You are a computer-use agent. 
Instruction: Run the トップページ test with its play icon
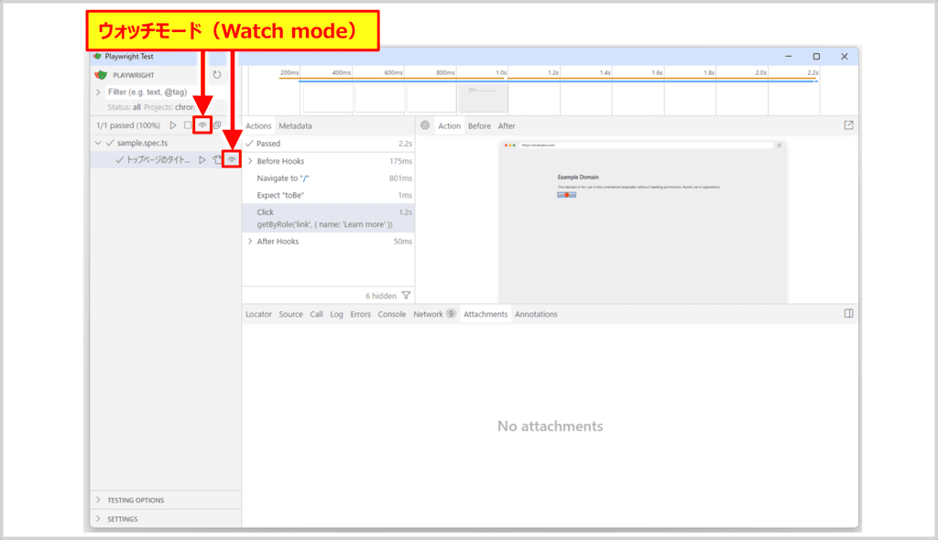pos(202,160)
